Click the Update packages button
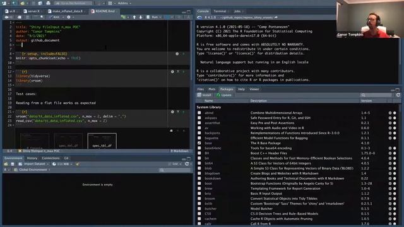The height and width of the screenshot is (227, 404). tap(224, 95)
